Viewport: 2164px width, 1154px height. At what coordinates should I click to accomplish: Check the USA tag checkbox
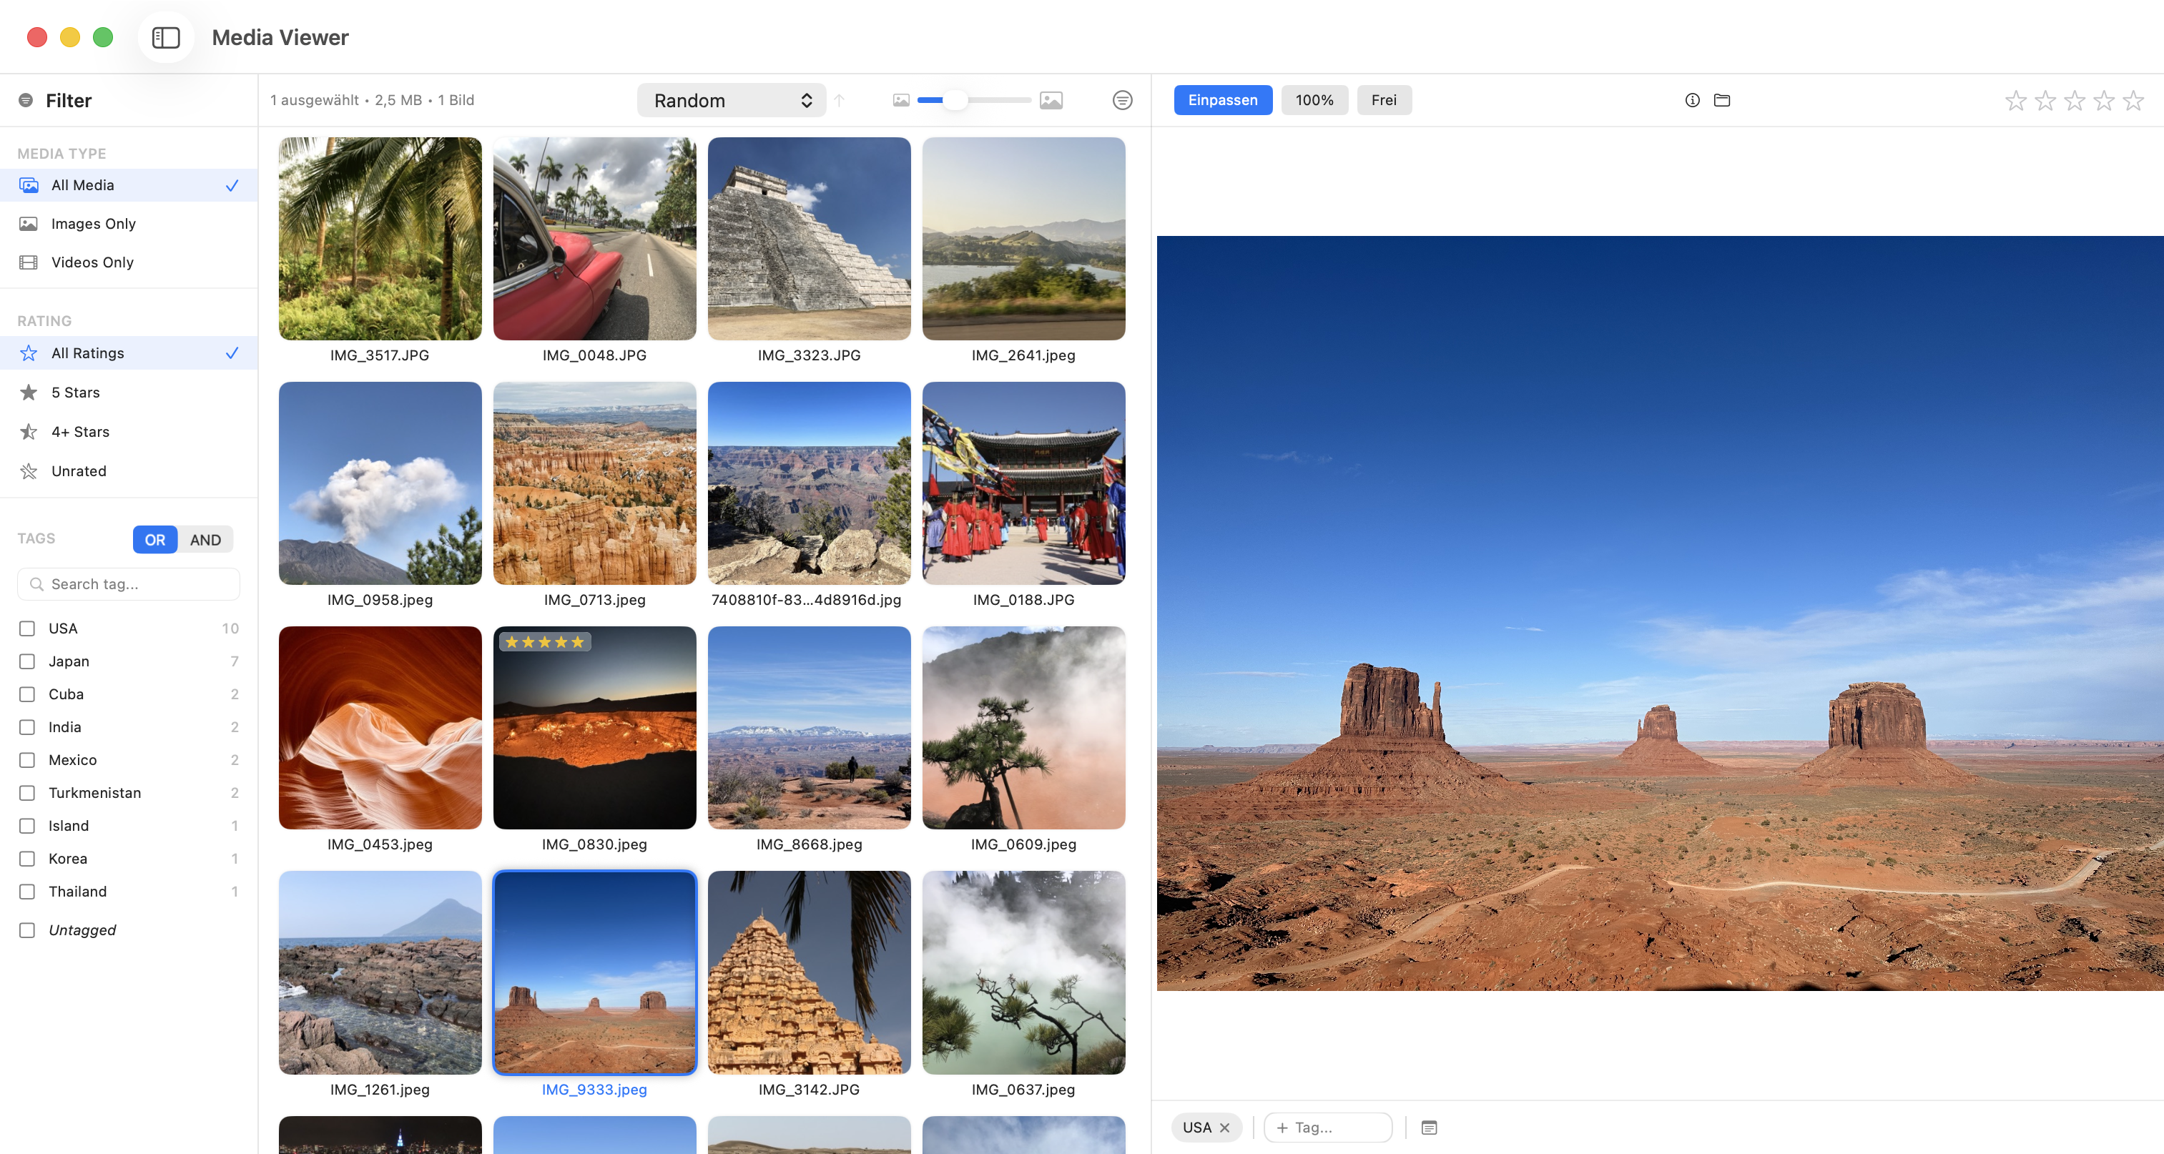coord(28,628)
